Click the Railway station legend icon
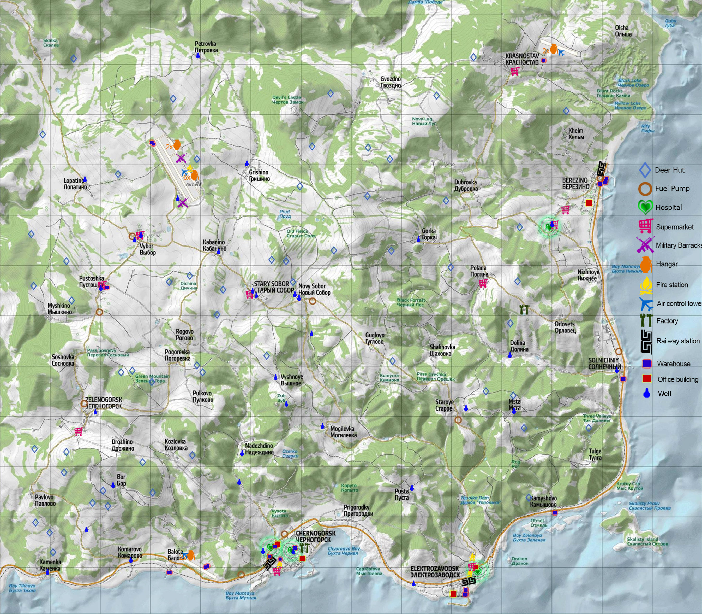 click(x=646, y=341)
